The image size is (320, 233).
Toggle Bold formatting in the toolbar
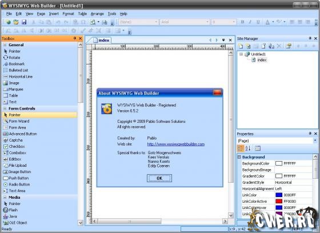coord(242,22)
